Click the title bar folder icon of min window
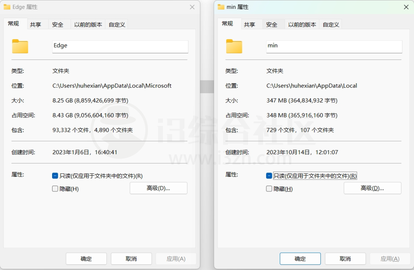 221,7
